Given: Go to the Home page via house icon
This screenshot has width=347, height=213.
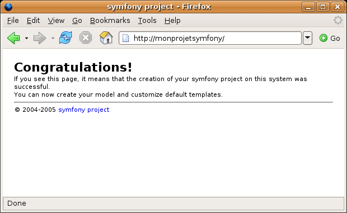Looking at the screenshot, I should click(x=106, y=37).
